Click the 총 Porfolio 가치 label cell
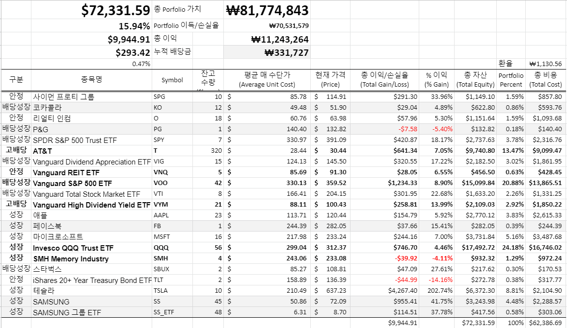Viewport: 567px width, 328px height. click(188, 10)
